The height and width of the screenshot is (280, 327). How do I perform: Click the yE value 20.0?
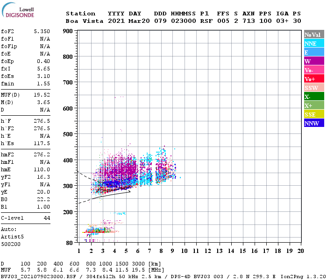pos(43,192)
